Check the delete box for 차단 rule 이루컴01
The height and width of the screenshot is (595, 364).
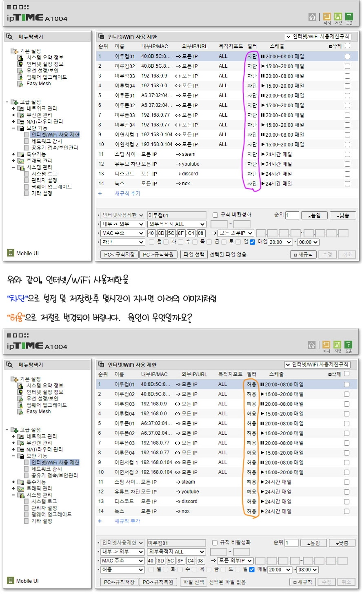347,56
